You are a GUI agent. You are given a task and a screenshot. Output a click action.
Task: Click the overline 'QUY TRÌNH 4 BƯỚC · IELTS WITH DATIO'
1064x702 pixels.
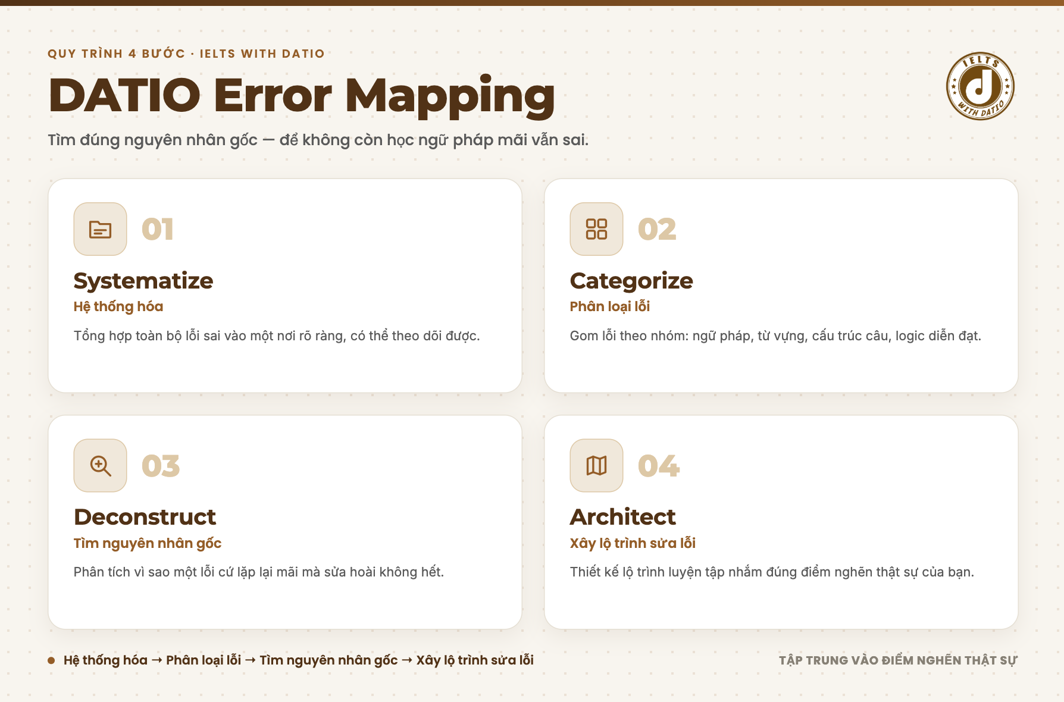[x=186, y=54]
